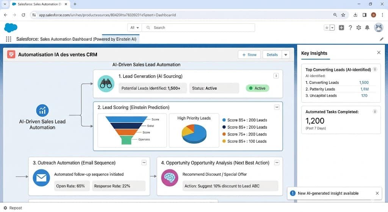Close the Key Insights panel
The width and height of the screenshot is (388, 212).
click(379, 52)
